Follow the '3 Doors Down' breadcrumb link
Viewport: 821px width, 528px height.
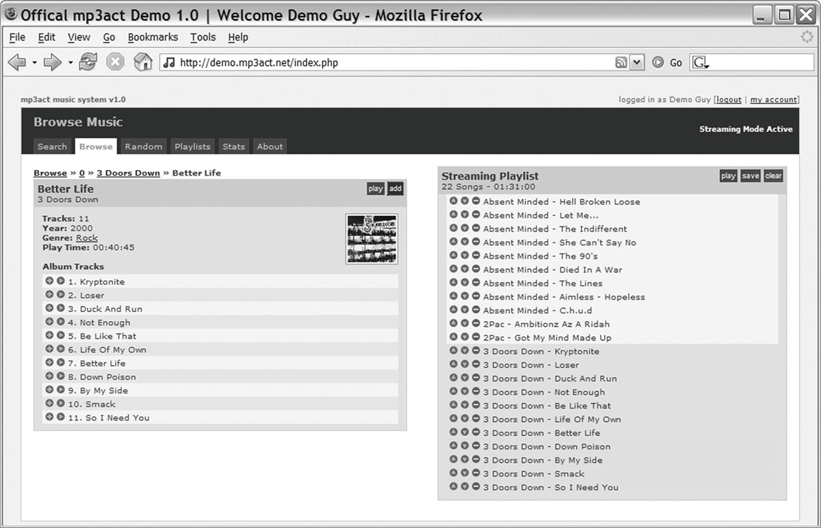coord(128,173)
